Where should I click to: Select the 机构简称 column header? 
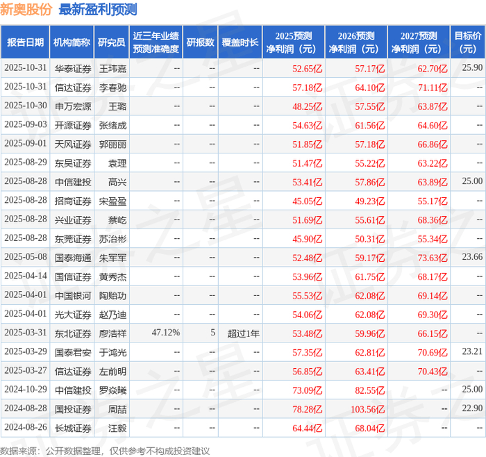coord(72,42)
